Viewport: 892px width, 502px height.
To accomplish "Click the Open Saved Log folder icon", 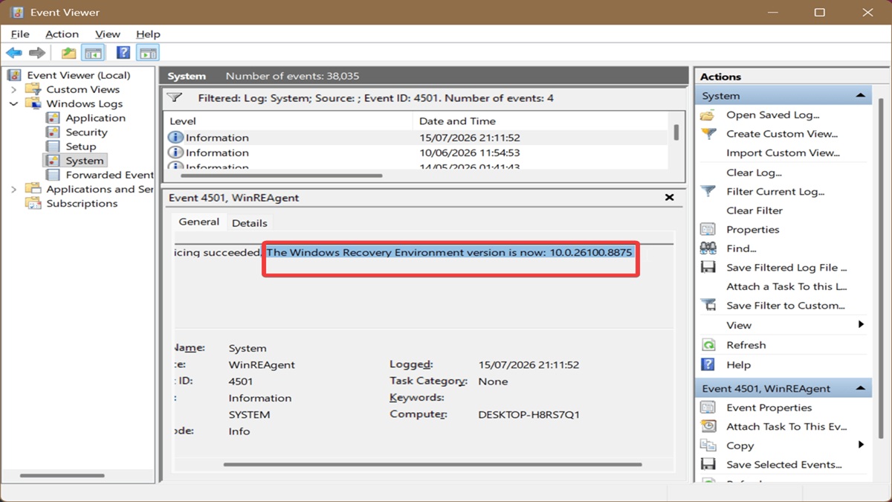I will pos(708,115).
